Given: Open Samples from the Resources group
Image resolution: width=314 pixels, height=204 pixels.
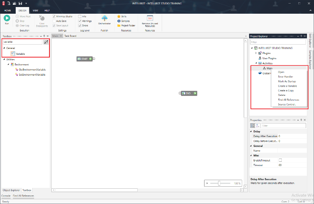Looking at the screenshot, I should tap(123, 21).
